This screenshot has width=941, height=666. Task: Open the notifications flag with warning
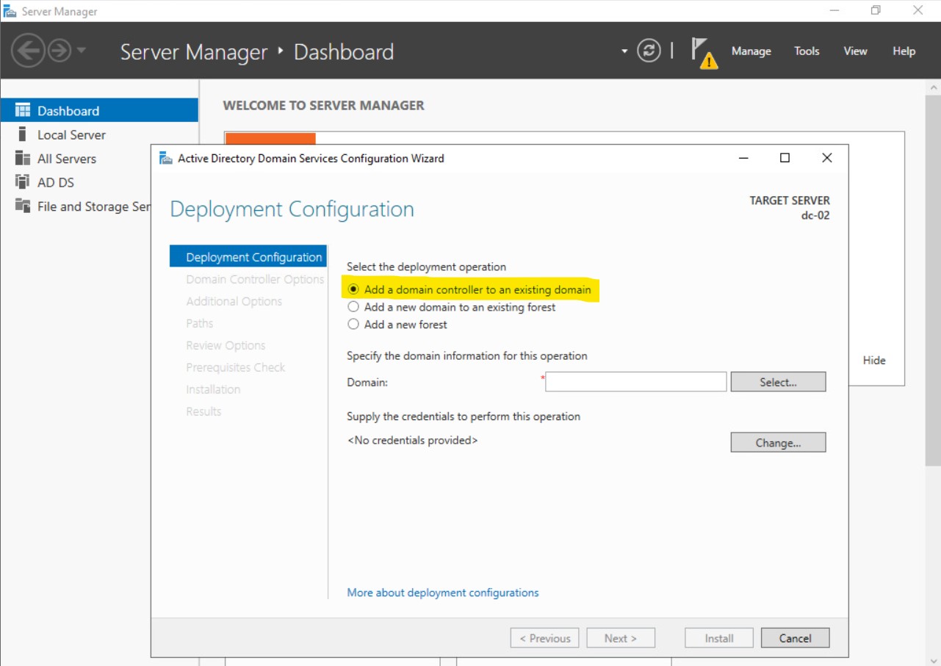point(702,52)
